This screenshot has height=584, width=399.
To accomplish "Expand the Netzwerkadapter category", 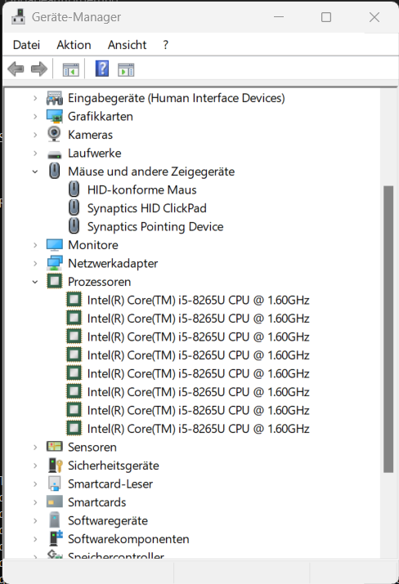I will tap(35, 264).
